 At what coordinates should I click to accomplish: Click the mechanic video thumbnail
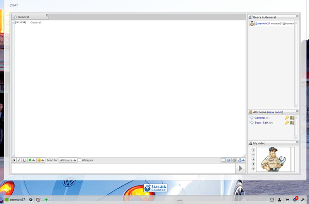(273, 159)
